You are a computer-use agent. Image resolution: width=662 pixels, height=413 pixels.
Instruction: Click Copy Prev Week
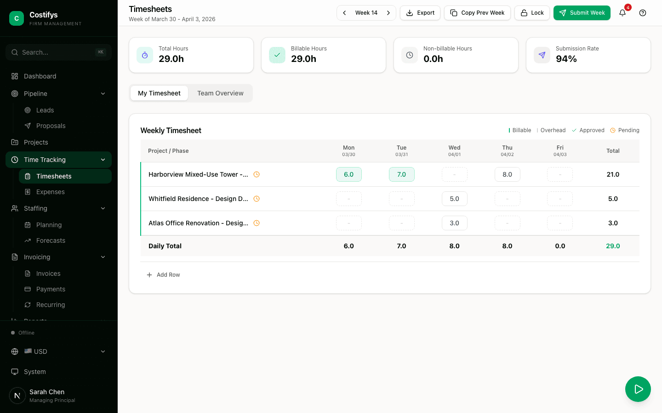tap(477, 13)
